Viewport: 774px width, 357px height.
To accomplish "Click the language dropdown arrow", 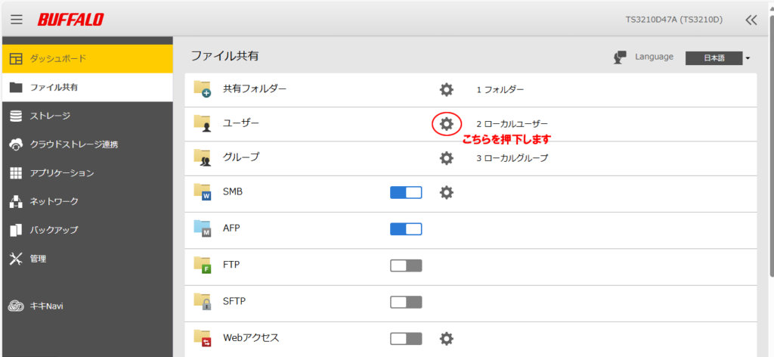I will point(748,58).
